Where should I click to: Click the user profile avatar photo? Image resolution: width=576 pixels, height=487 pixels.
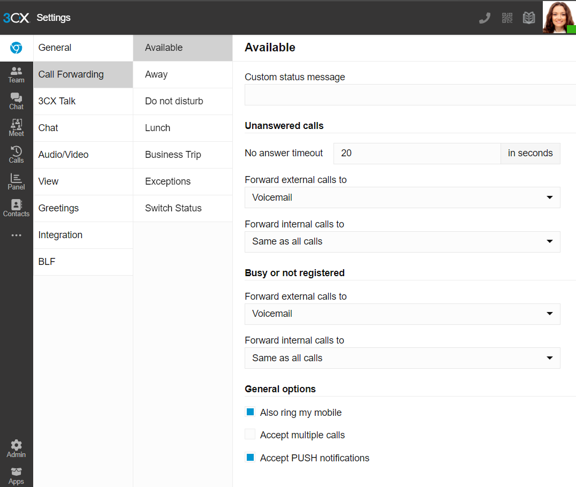559,18
